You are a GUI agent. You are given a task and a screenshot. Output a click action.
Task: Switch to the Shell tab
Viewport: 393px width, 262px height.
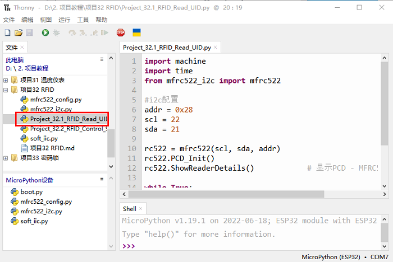click(130, 209)
